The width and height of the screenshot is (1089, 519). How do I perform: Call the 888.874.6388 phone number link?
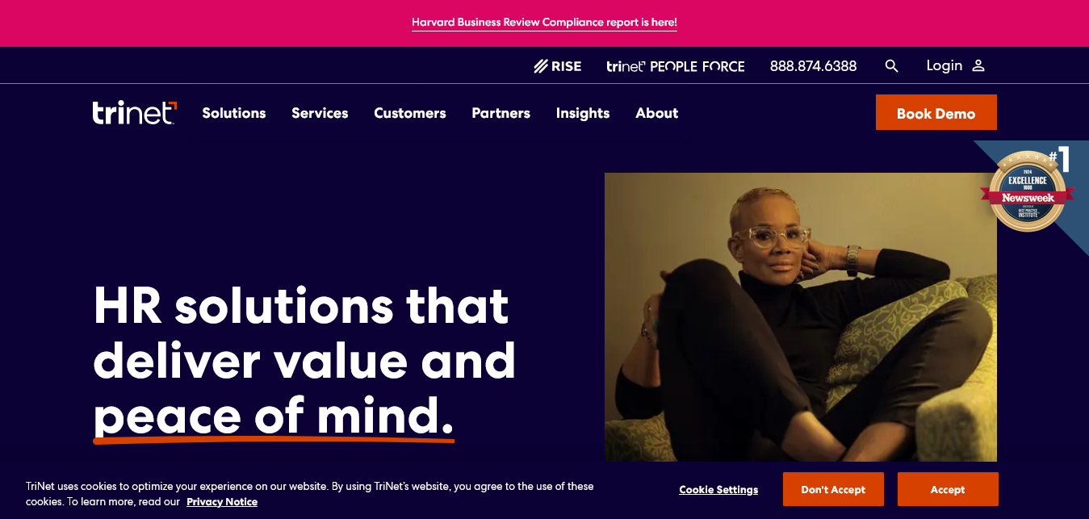814,66
